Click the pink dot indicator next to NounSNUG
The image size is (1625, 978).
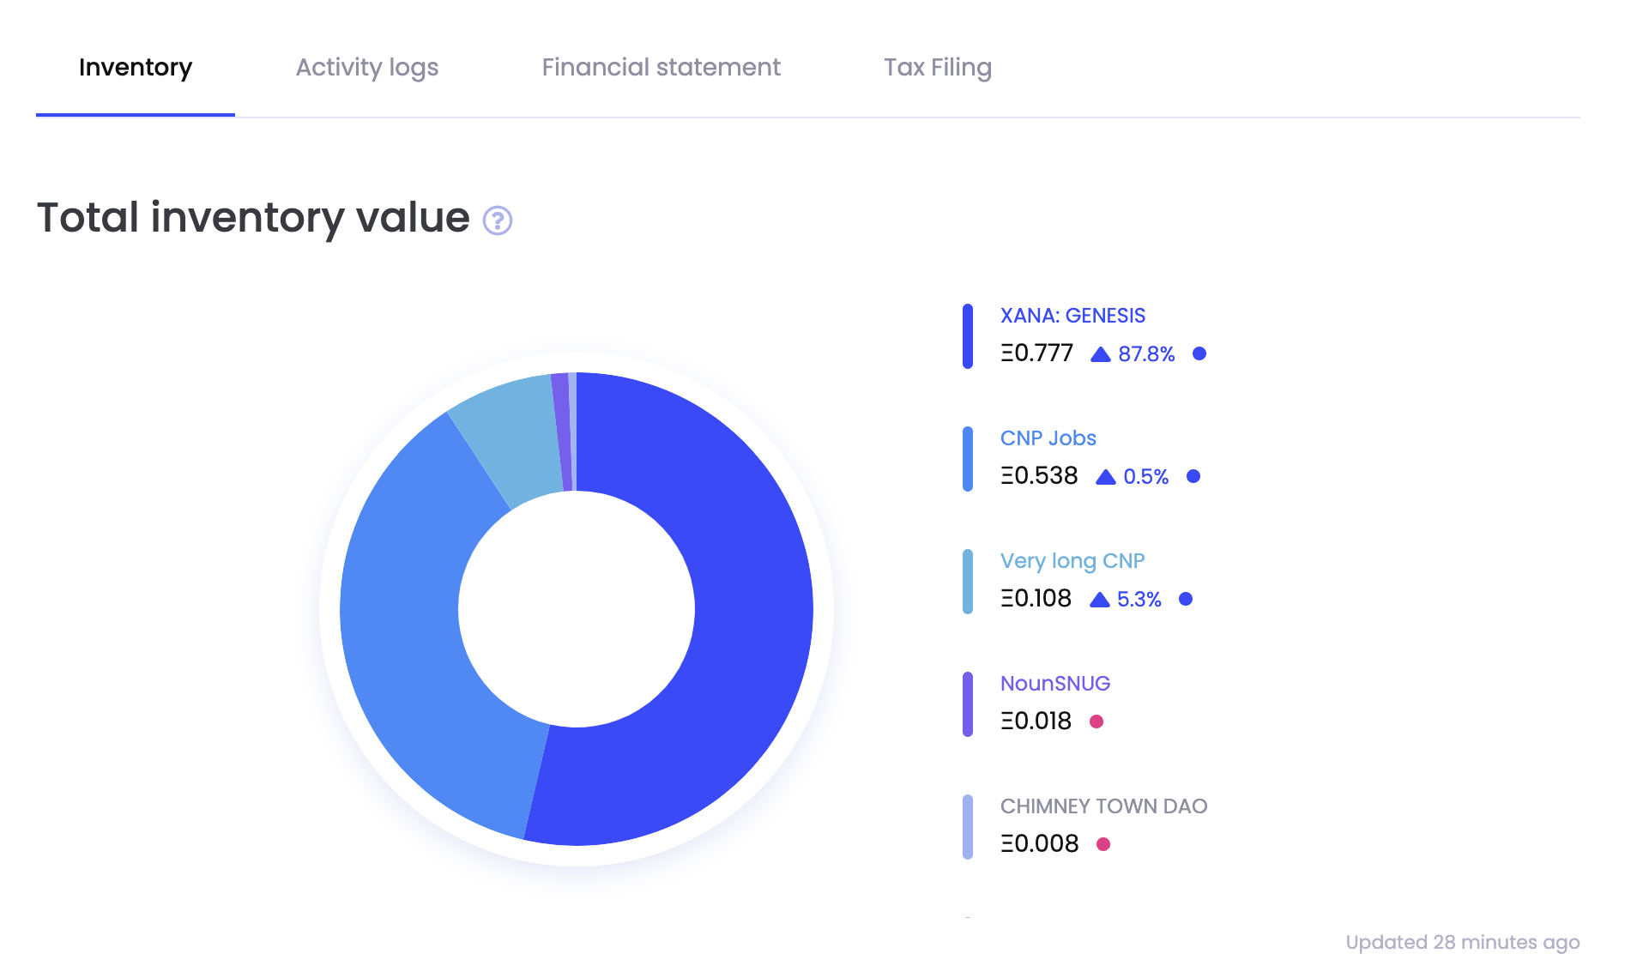tap(1096, 721)
